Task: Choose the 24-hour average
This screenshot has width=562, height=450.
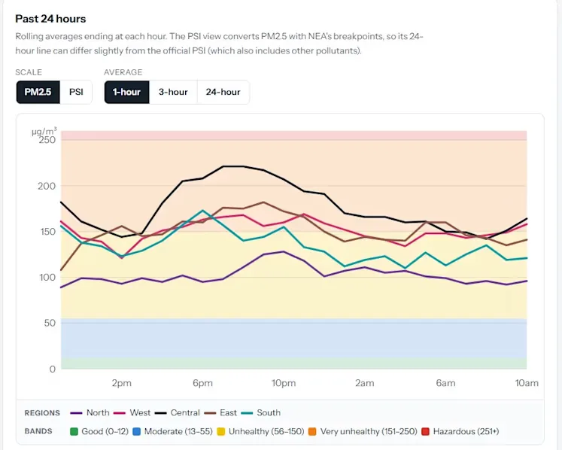Action: click(223, 92)
